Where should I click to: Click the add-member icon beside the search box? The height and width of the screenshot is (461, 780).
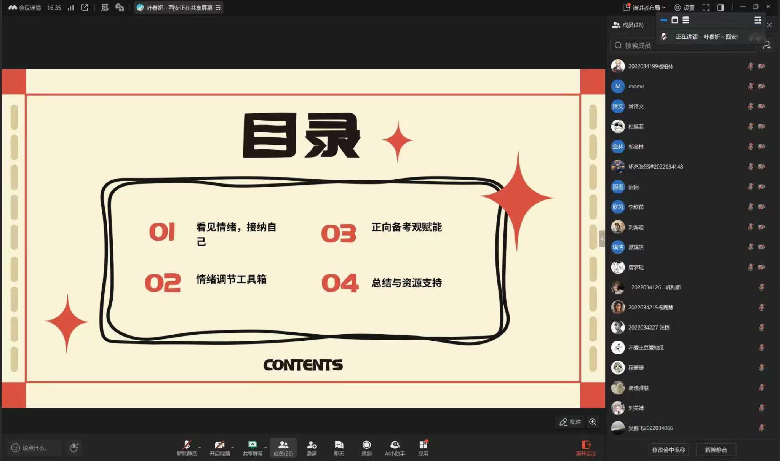767,45
